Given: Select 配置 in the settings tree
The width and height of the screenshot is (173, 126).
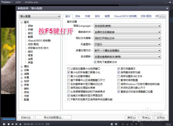Looking at the screenshot, I should pos(26,100).
